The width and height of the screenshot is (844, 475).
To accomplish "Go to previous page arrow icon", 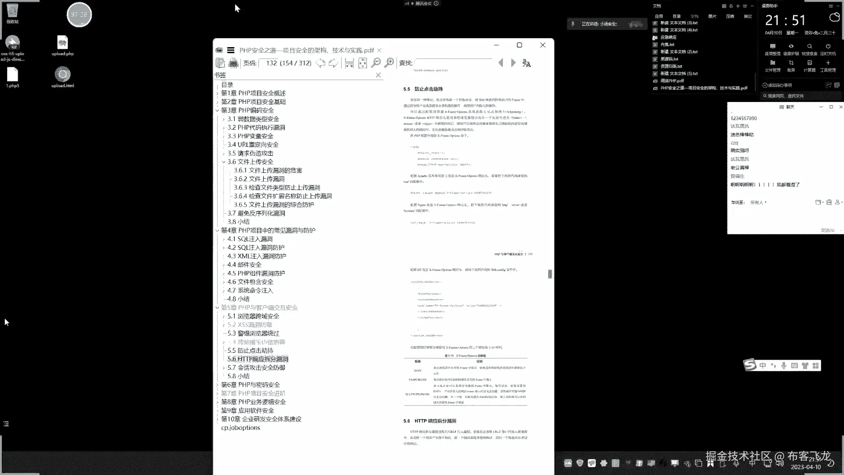I will click(x=320, y=63).
